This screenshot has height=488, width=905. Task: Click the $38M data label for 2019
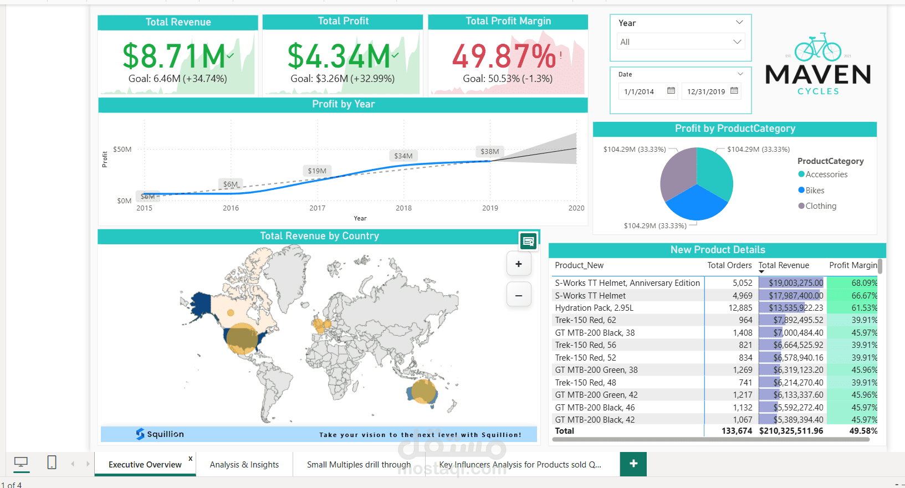[490, 151]
